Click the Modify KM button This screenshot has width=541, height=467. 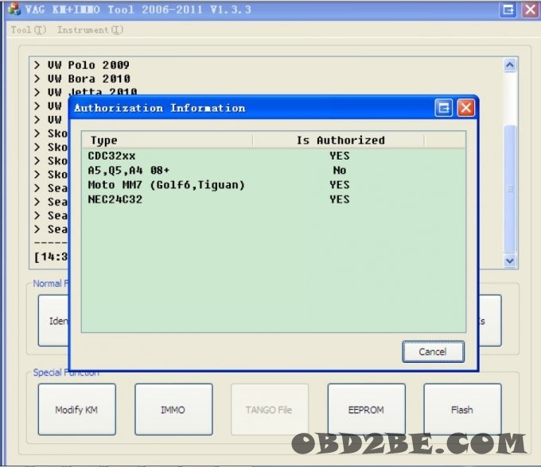tap(77, 410)
